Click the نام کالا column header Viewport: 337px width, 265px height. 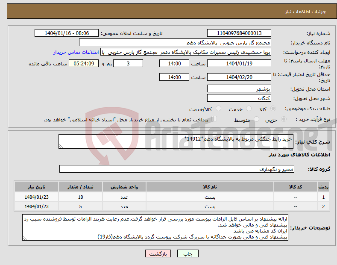click(x=210, y=187)
